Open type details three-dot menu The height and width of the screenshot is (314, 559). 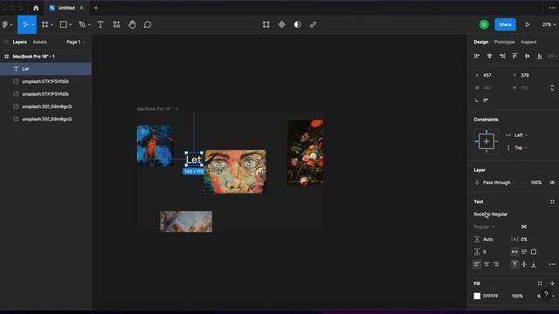coord(552,264)
